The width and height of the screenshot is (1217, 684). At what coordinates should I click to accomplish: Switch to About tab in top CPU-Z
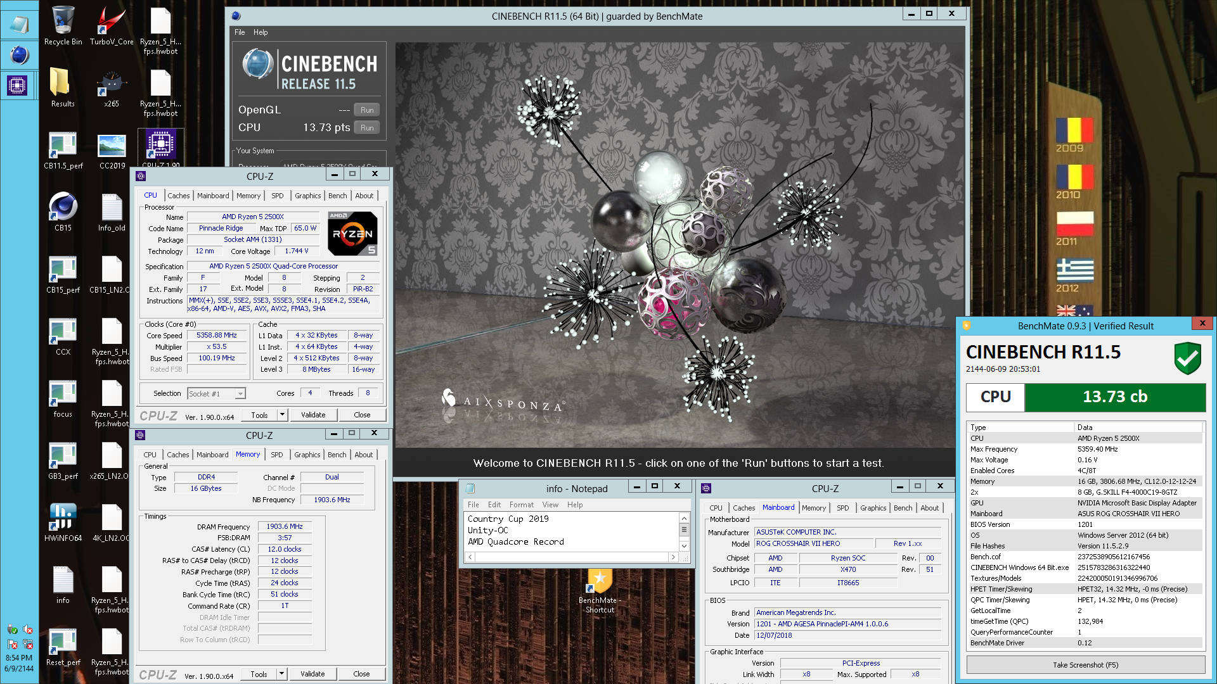coord(364,196)
